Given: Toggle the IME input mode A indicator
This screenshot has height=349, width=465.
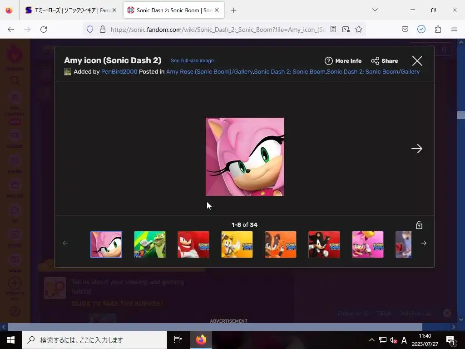Looking at the screenshot, I should coord(404,340).
